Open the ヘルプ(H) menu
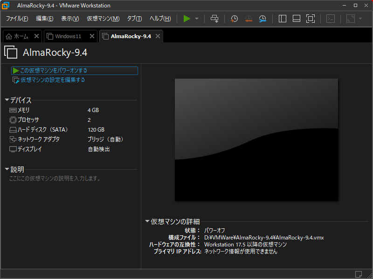Screen dimensions: 373x279 point(160,19)
